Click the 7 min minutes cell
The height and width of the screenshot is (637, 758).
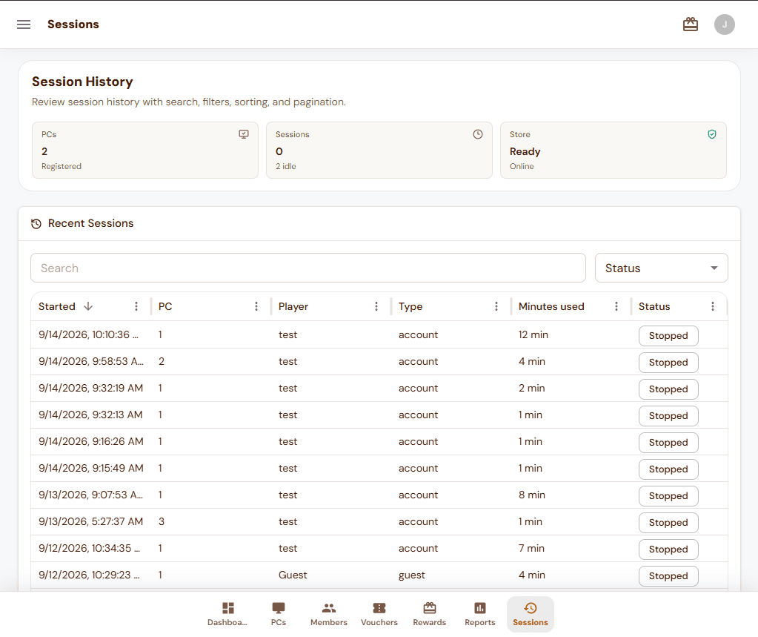click(571, 548)
